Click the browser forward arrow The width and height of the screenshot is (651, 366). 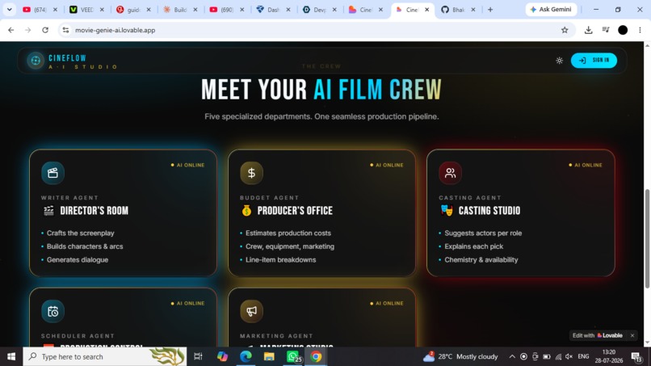tap(27, 30)
